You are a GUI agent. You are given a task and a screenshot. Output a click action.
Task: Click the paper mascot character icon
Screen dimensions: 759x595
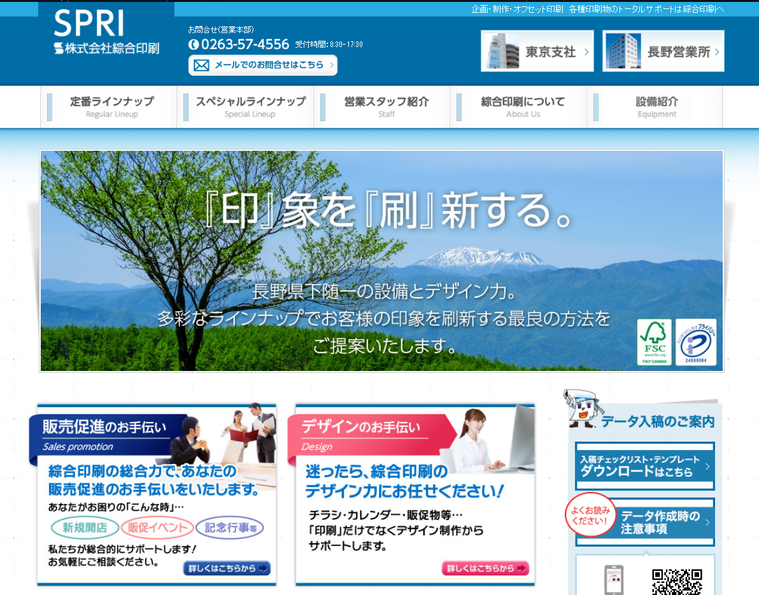click(x=581, y=409)
